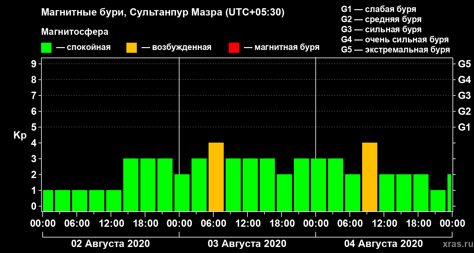Click the 'G4 — очень сильная буря' legend line
This screenshot has width=474, height=253.
click(395, 40)
